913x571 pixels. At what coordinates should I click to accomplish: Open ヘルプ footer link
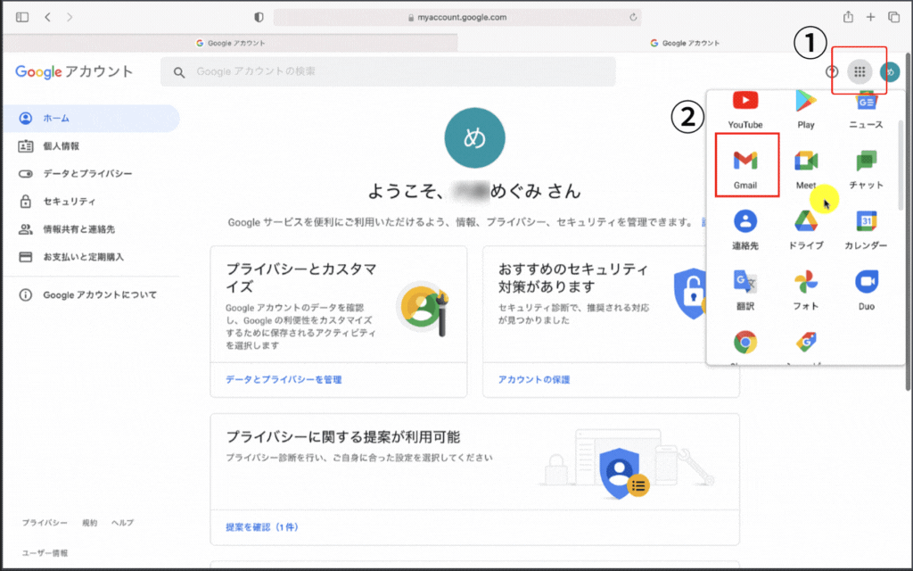[x=122, y=523]
